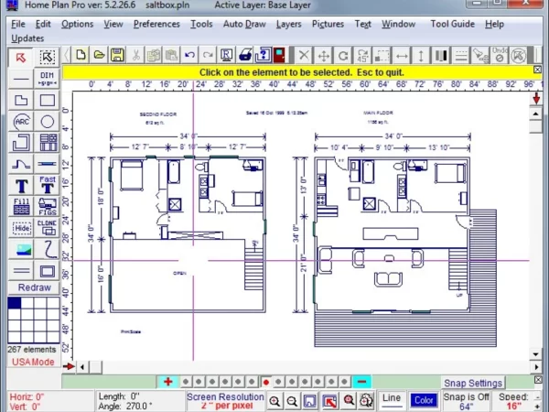This screenshot has width=549, height=412.
Task: Click the vertical double-arrow flip icon
Action: [x=421, y=55]
